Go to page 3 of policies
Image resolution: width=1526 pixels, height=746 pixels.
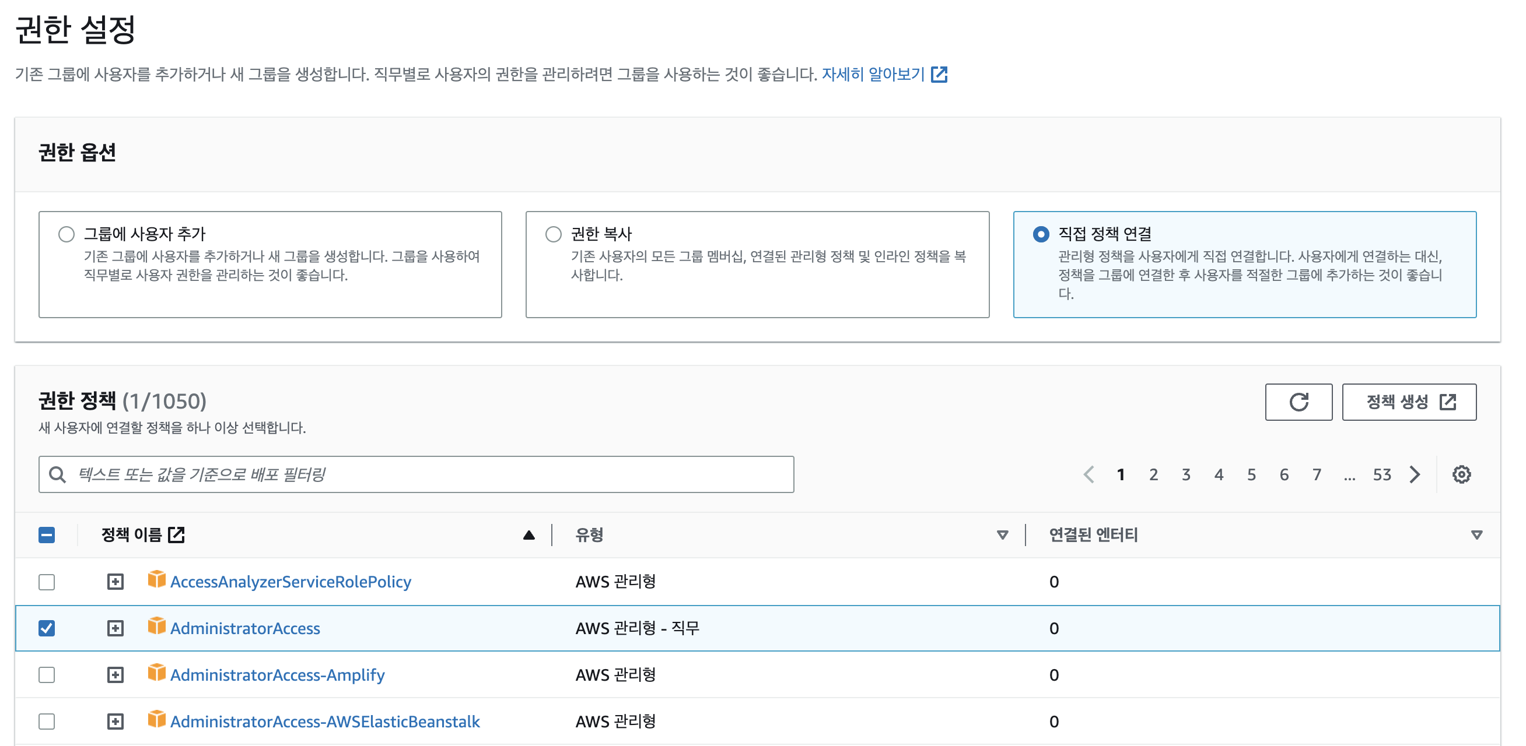(1185, 474)
